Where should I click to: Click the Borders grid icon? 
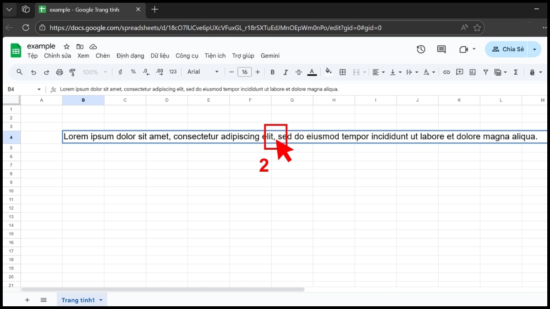click(342, 72)
